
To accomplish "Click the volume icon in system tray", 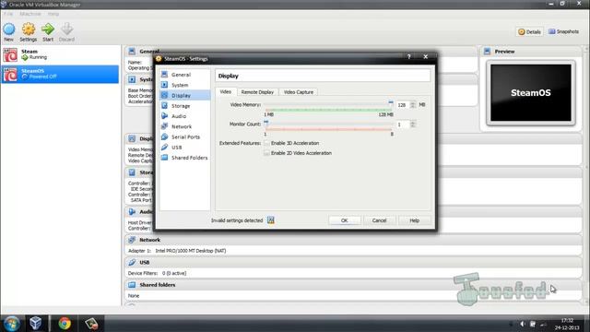I will pyautogui.click(x=523, y=324).
